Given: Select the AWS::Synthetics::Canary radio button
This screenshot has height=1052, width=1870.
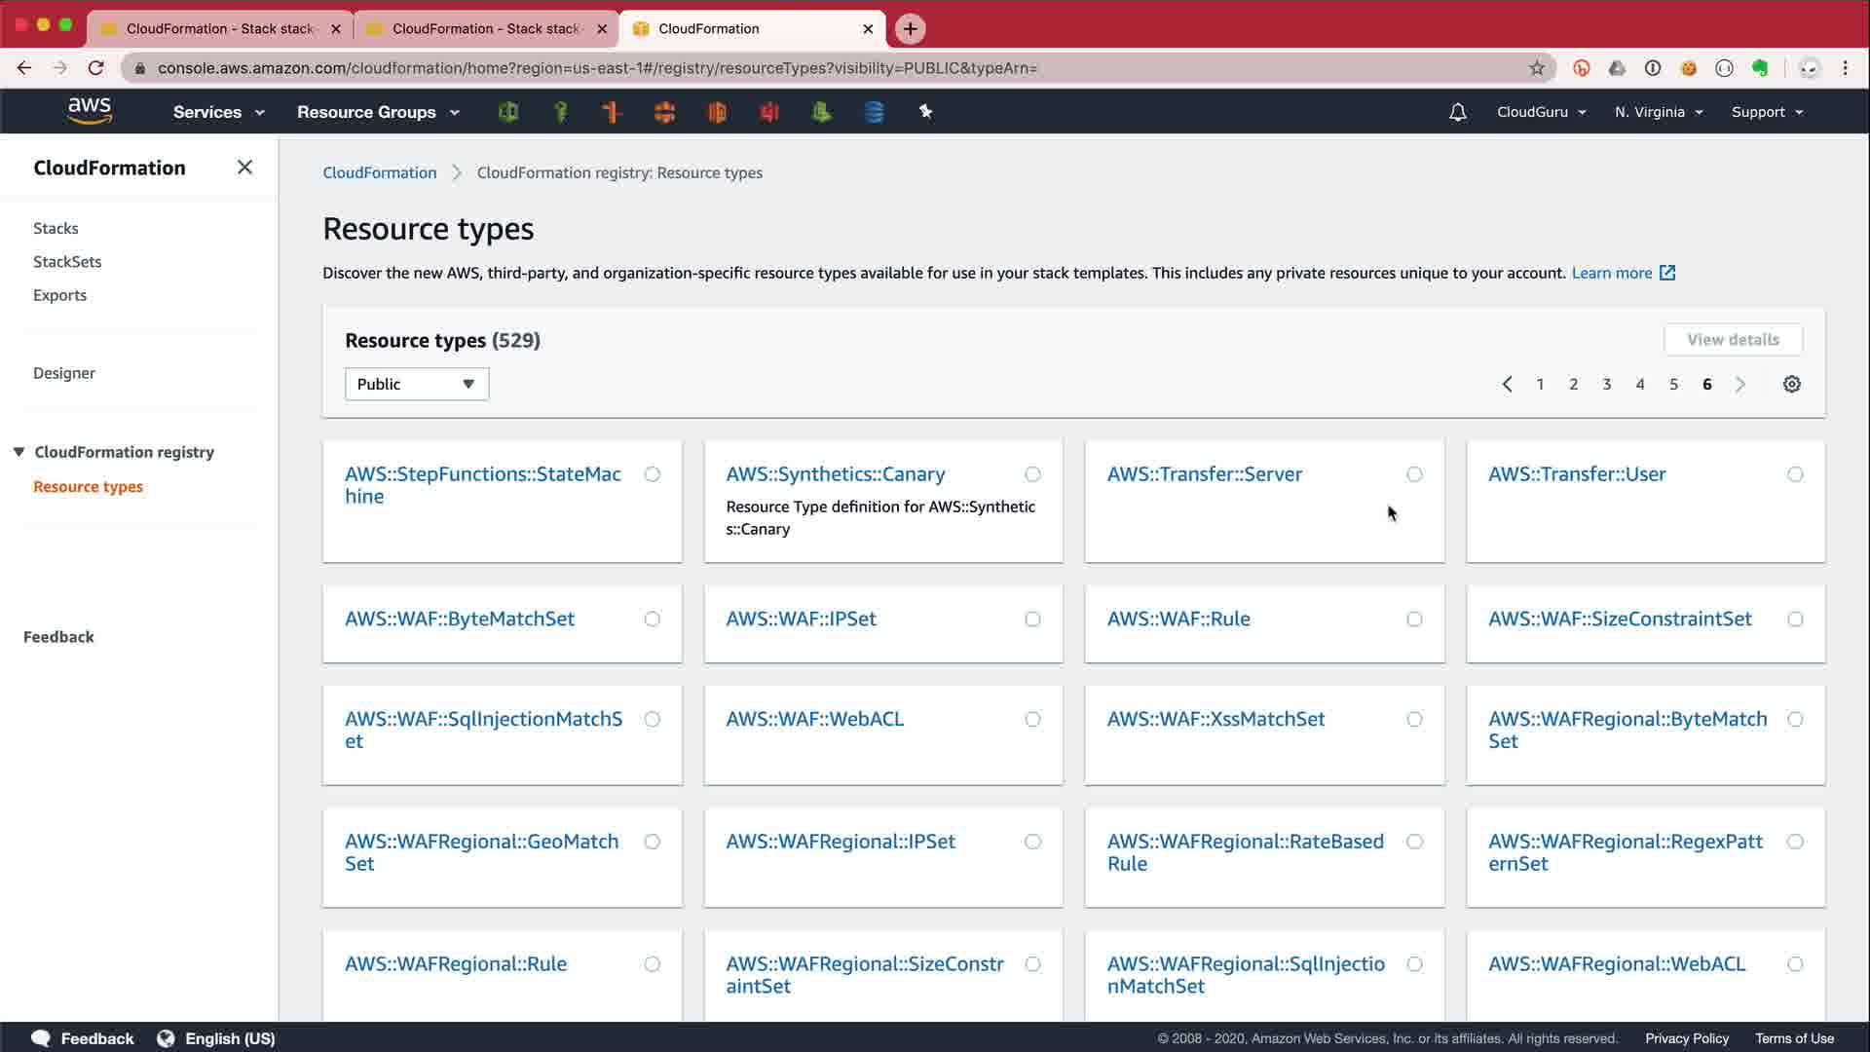Looking at the screenshot, I should point(1032,474).
